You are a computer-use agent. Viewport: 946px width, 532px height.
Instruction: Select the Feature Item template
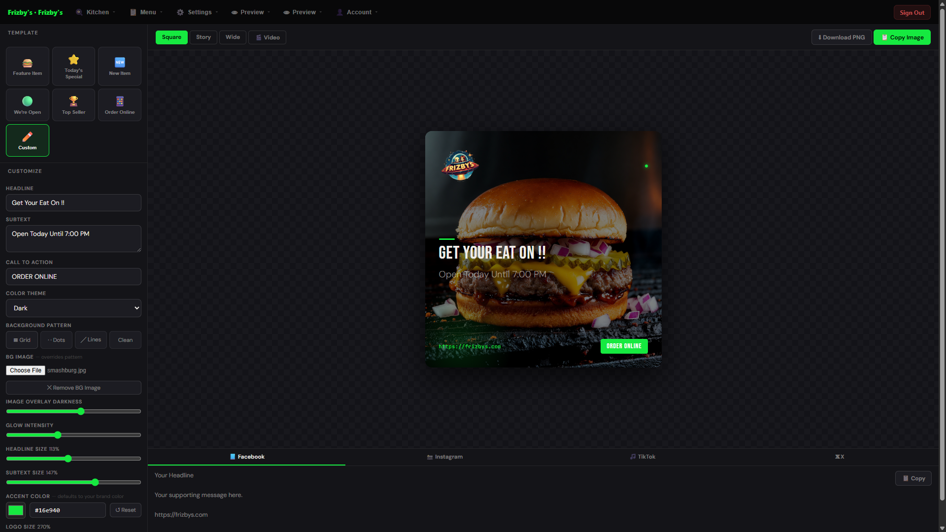coord(27,66)
